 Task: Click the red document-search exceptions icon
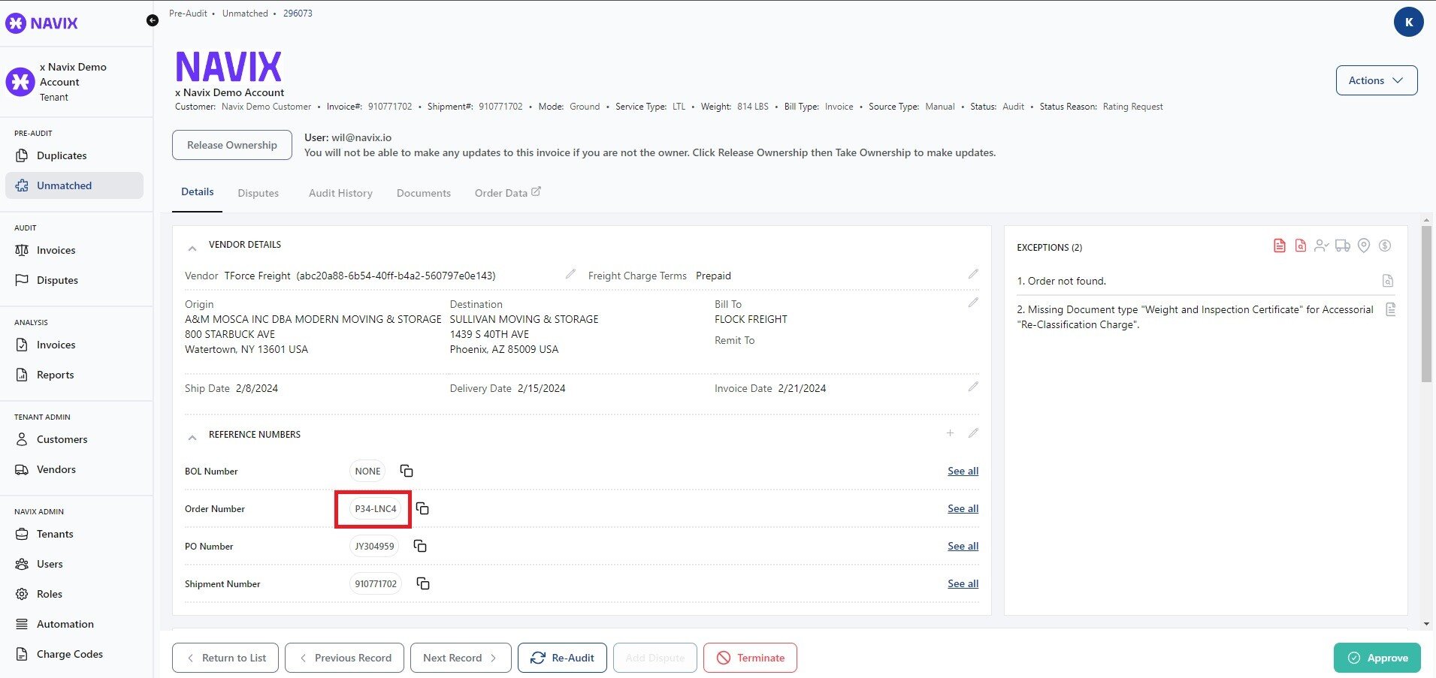pos(1300,246)
